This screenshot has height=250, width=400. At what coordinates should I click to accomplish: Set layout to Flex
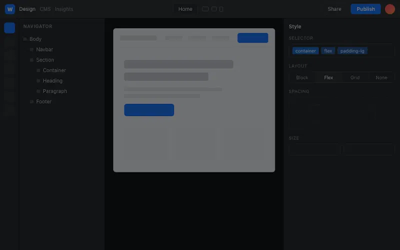(x=328, y=77)
